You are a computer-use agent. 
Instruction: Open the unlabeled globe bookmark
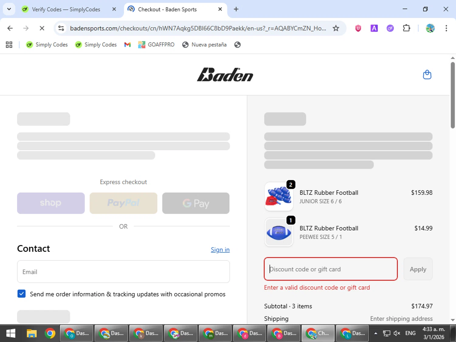237,45
